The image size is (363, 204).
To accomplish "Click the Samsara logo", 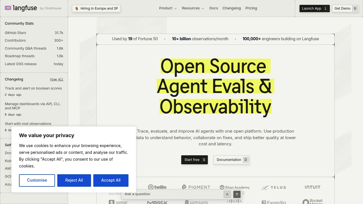I will tap(196, 202).
